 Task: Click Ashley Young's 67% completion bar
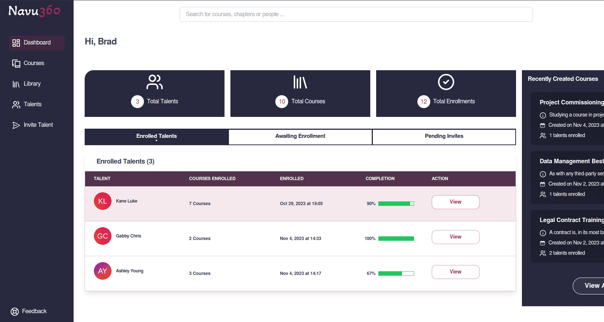pos(396,273)
